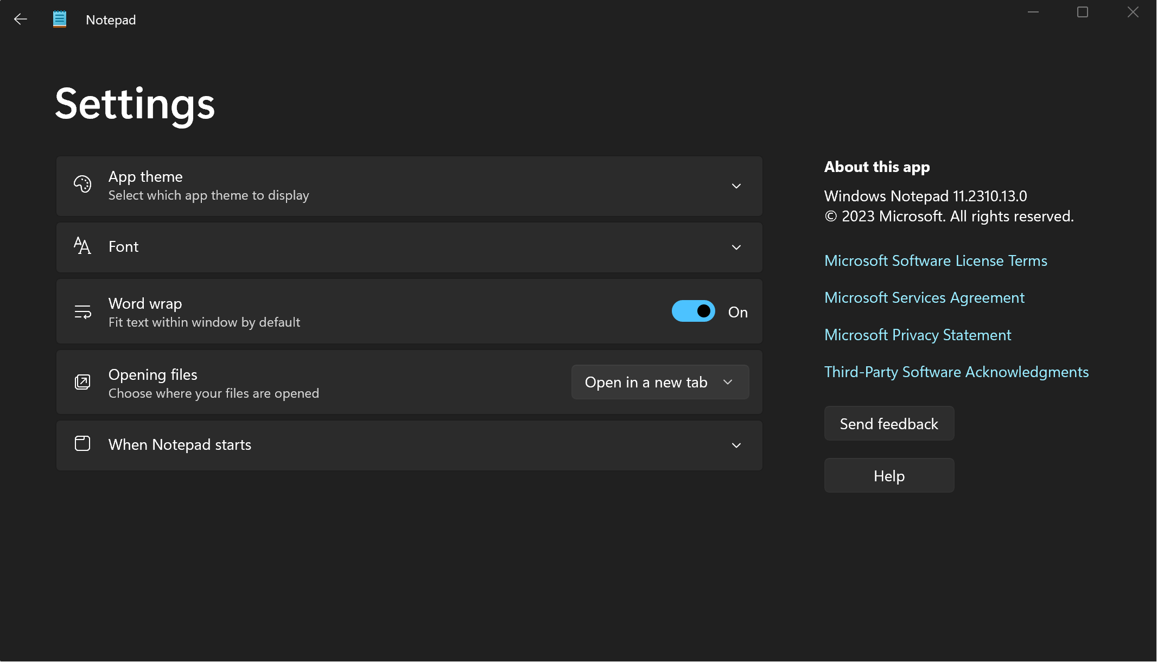Open Microsoft Software License Terms link
1157x662 pixels.
point(936,260)
